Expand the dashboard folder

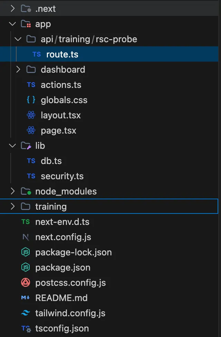coord(18,70)
